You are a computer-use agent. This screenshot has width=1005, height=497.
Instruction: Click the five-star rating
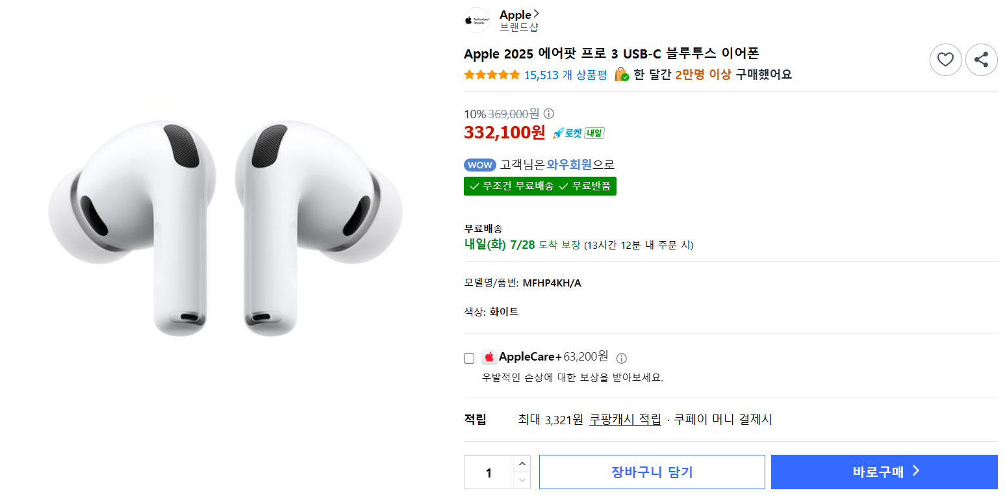[x=492, y=75]
